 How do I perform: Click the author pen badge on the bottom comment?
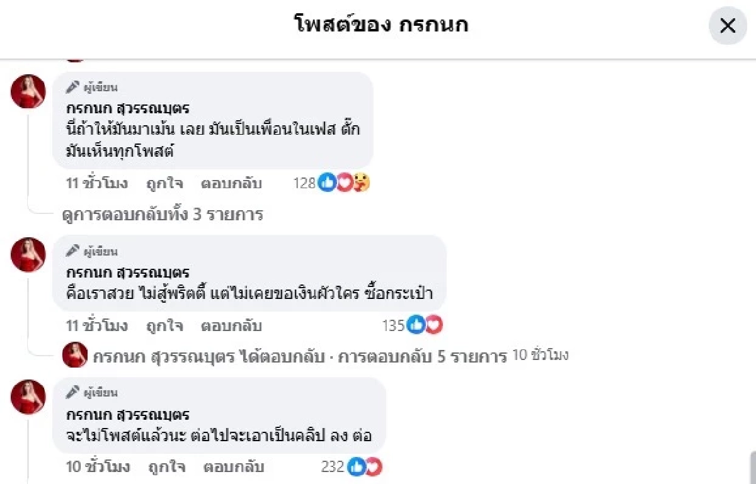click(71, 392)
